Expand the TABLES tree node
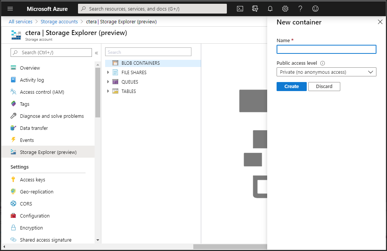The width and height of the screenshot is (387, 251). pyautogui.click(x=108, y=91)
